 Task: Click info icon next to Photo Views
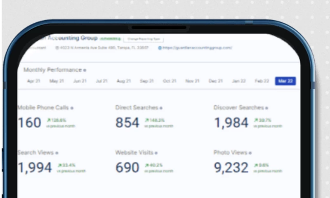(x=250, y=153)
